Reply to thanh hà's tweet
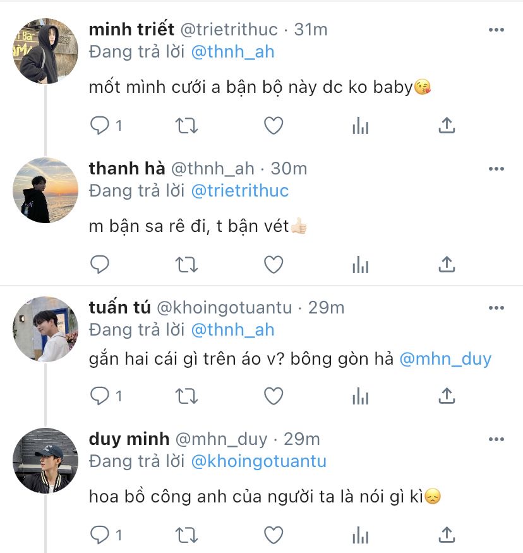 pos(100,264)
